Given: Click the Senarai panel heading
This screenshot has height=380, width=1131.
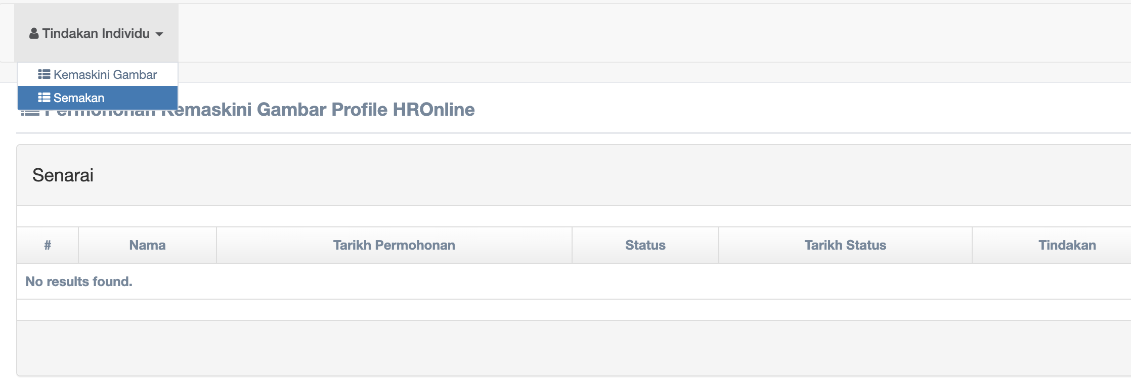Looking at the screenshot, I should click(63, 175).
